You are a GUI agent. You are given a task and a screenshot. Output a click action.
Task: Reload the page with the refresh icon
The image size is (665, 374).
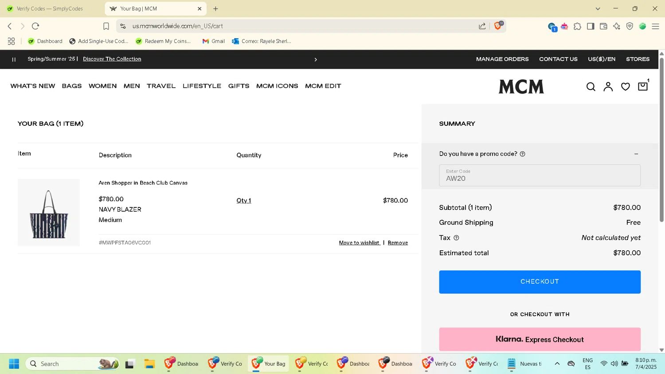tap(35, 26)
